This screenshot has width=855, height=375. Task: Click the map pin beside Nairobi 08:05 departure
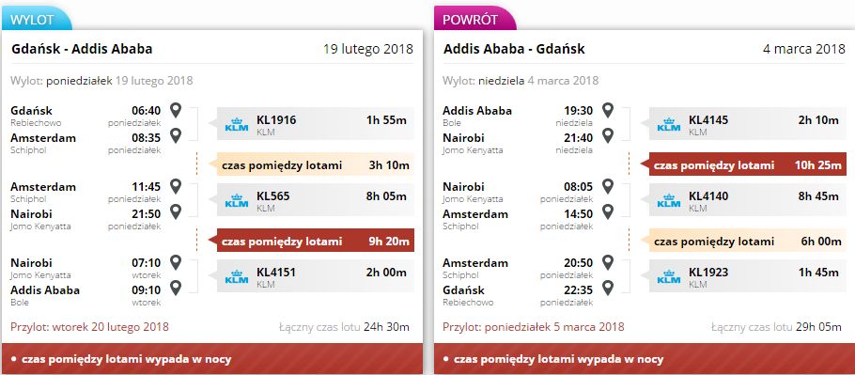pyautogui.click(x=608, y=187)
